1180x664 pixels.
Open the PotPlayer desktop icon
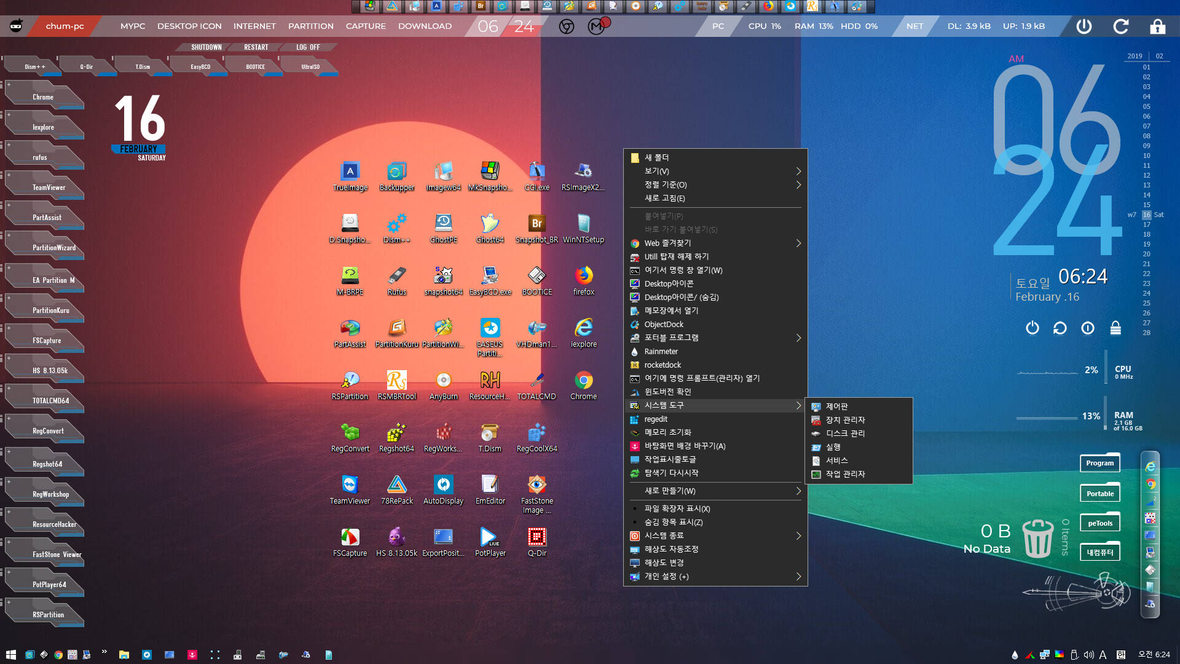(x=490, y=542)
